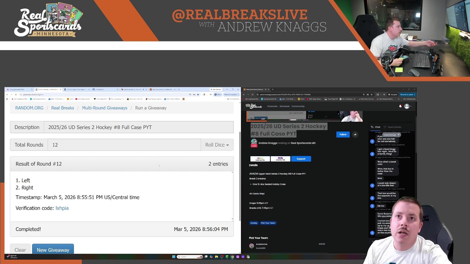Click the round timestamp line
The height and width of the screenshot is (264, 470).
pos(77,197)
